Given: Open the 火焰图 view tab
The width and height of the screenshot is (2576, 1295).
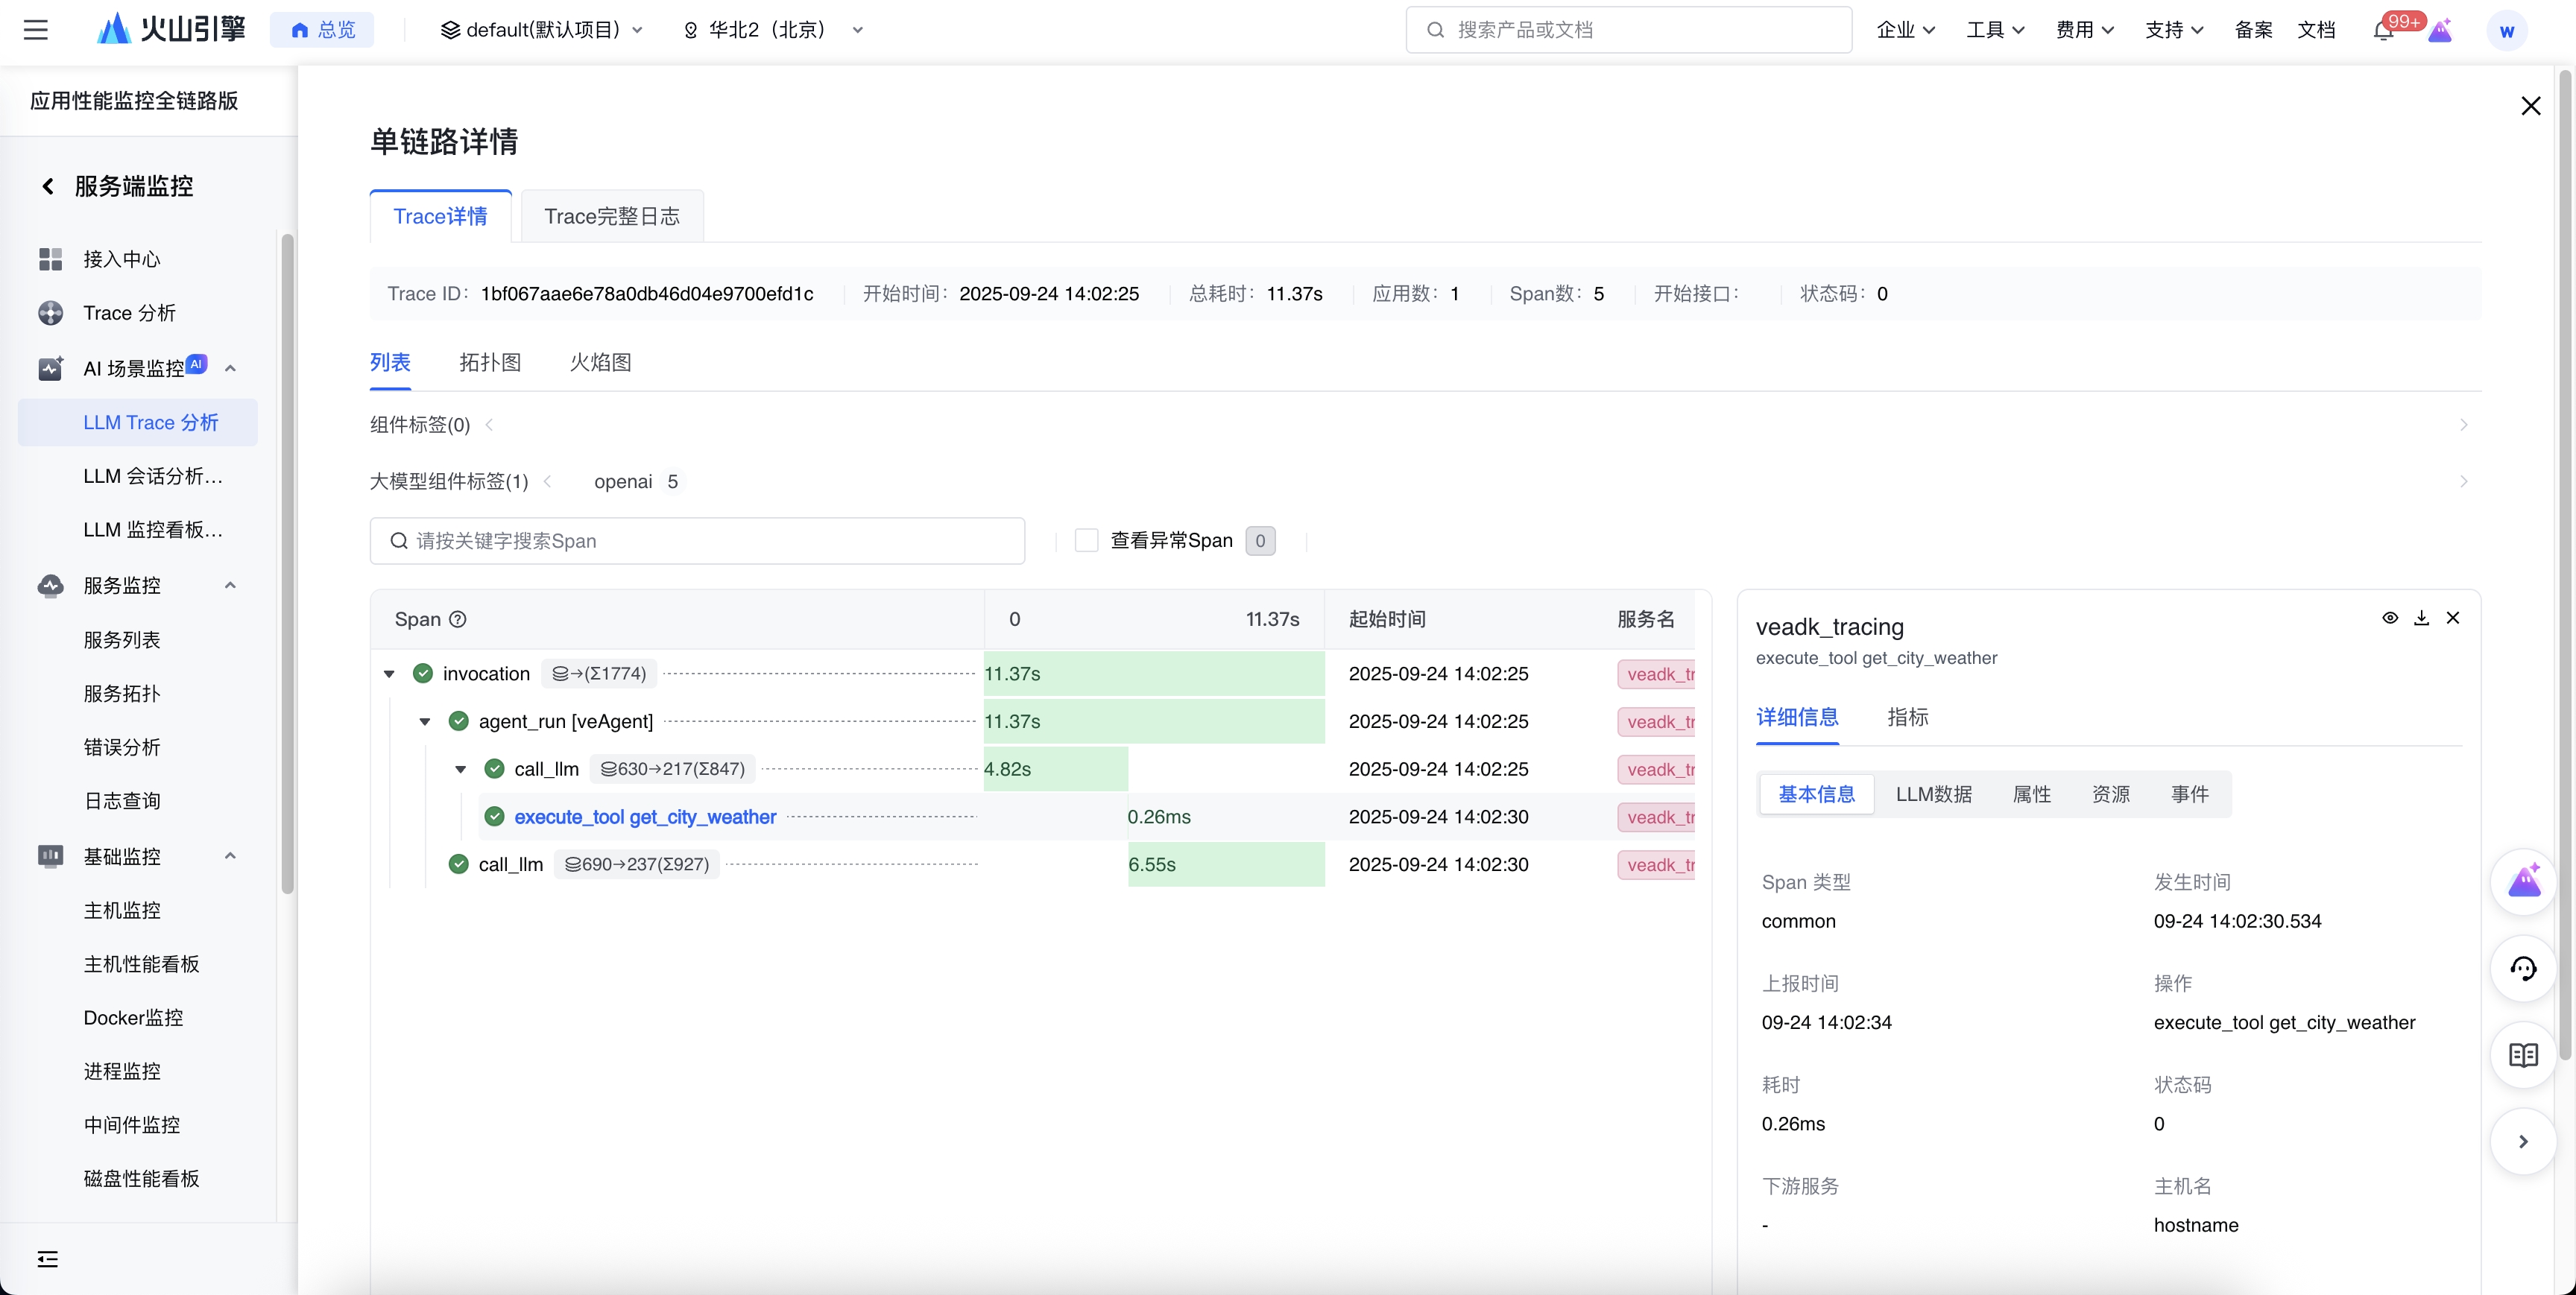Looking at the screenshot, I should click(600, 362).
